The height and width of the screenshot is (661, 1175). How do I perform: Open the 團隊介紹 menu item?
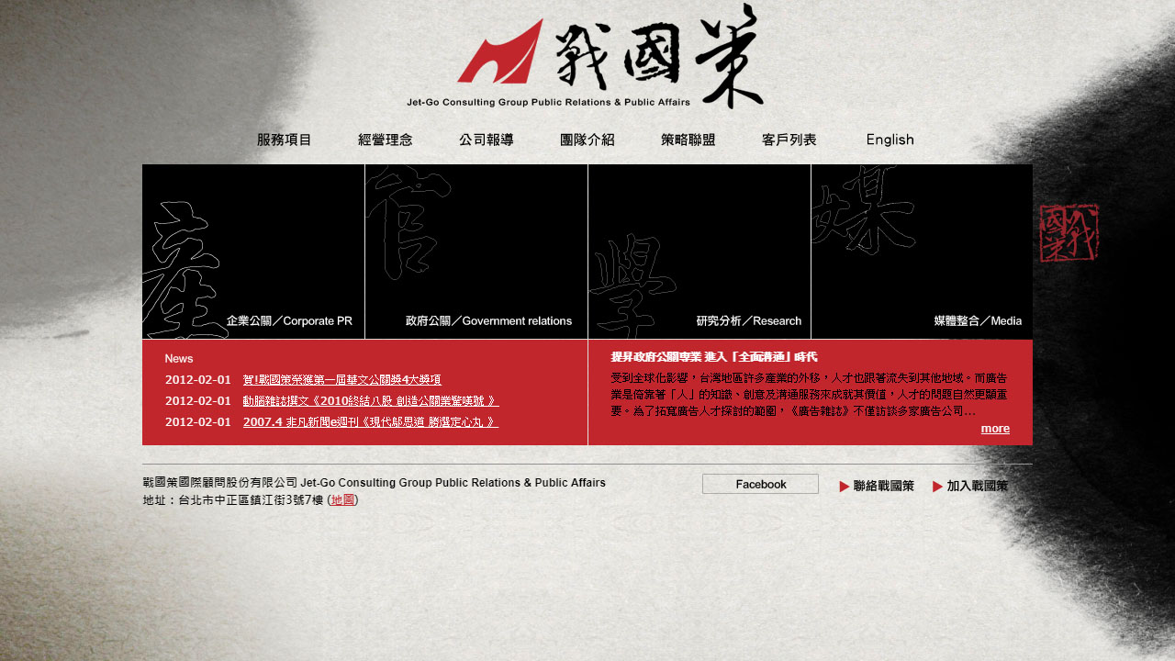[587, 140]
